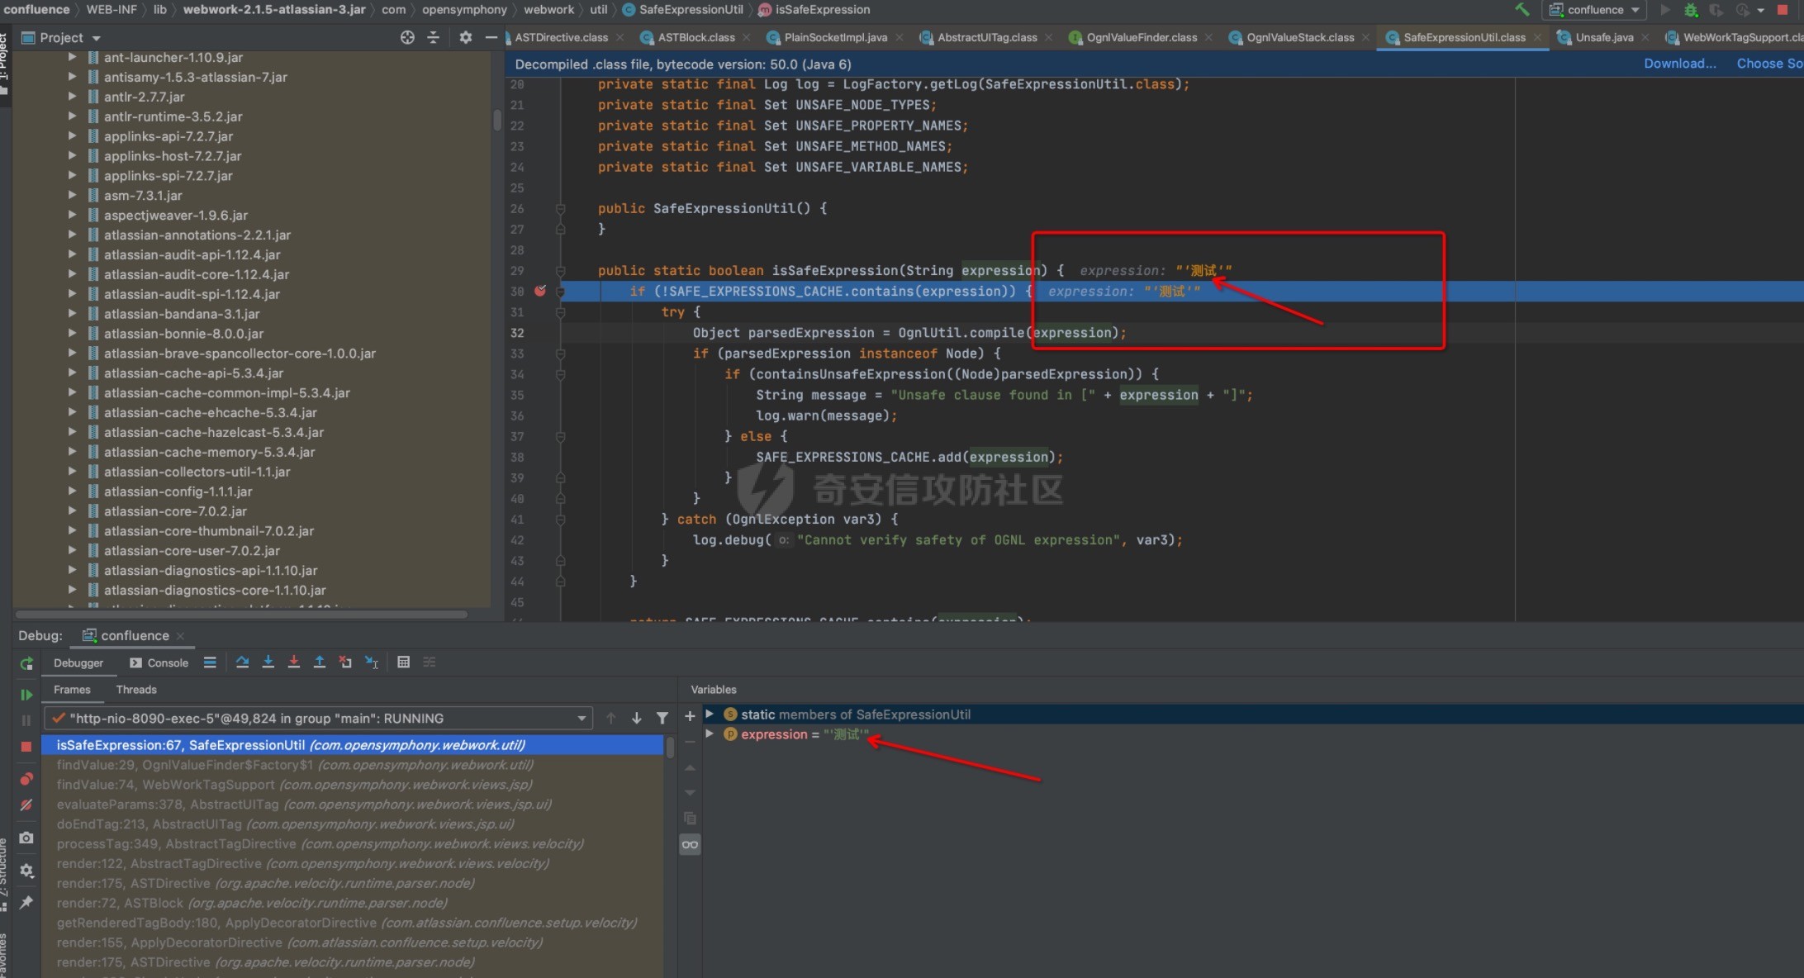Click the frames filter funnel icon
This screenshot has height=978, width=1804.
pyautogui.click(x=662, y=719)
